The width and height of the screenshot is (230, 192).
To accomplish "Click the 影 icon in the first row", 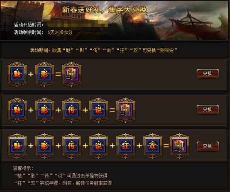I will coord(44,74).
